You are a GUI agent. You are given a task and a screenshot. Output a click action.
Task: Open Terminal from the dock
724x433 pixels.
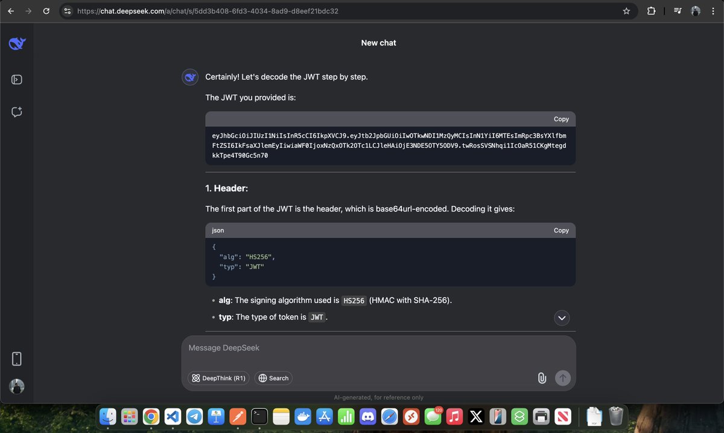coord(259,416)
